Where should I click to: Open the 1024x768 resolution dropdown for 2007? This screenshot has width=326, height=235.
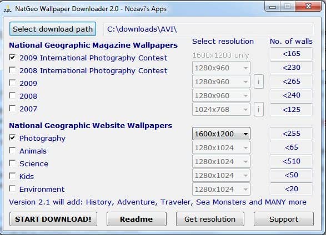click(221, 109)
